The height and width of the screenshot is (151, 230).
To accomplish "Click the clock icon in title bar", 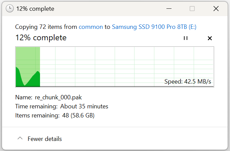I will (10, 8).
